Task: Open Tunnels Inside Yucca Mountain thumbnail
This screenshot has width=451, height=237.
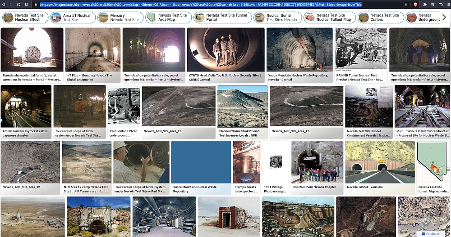Action: coord(423,106)
